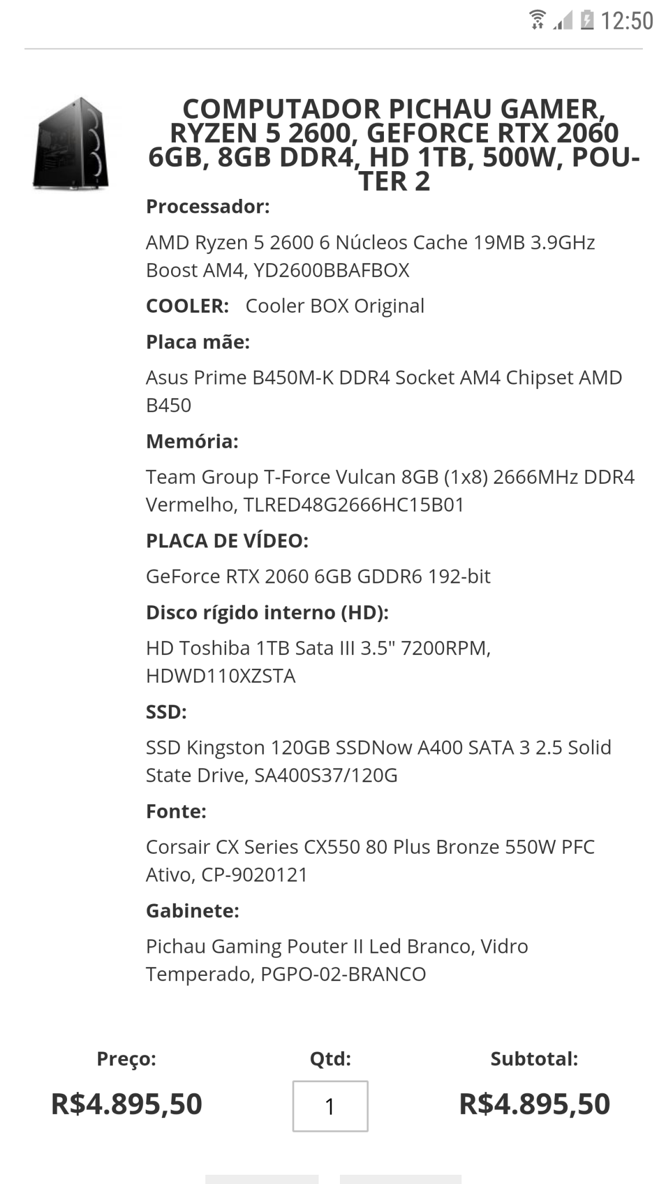Image resolution: width=666 pixels, height=1184 pixels.
Task: Tap the cellular signal strength icon
Action: [x=563, y=21]
